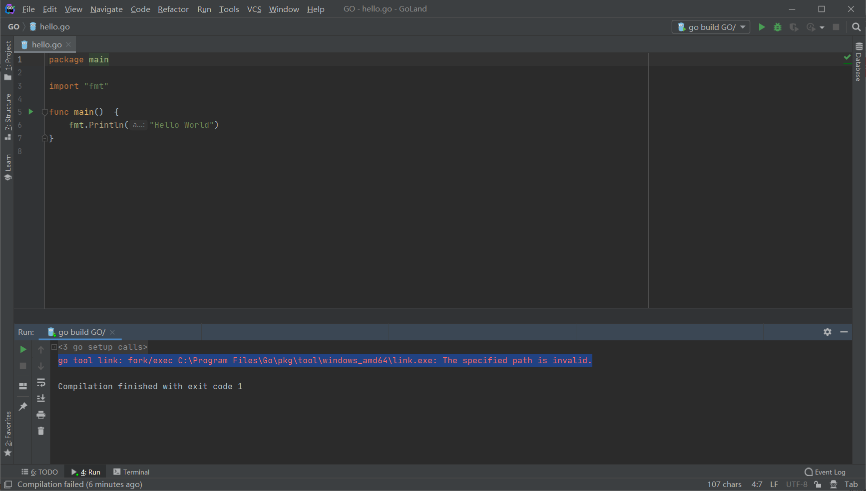Viewport: 866px width, 491px height.
Task: Toggle tool window bars icon in status bar
Action: coord(8,485)
